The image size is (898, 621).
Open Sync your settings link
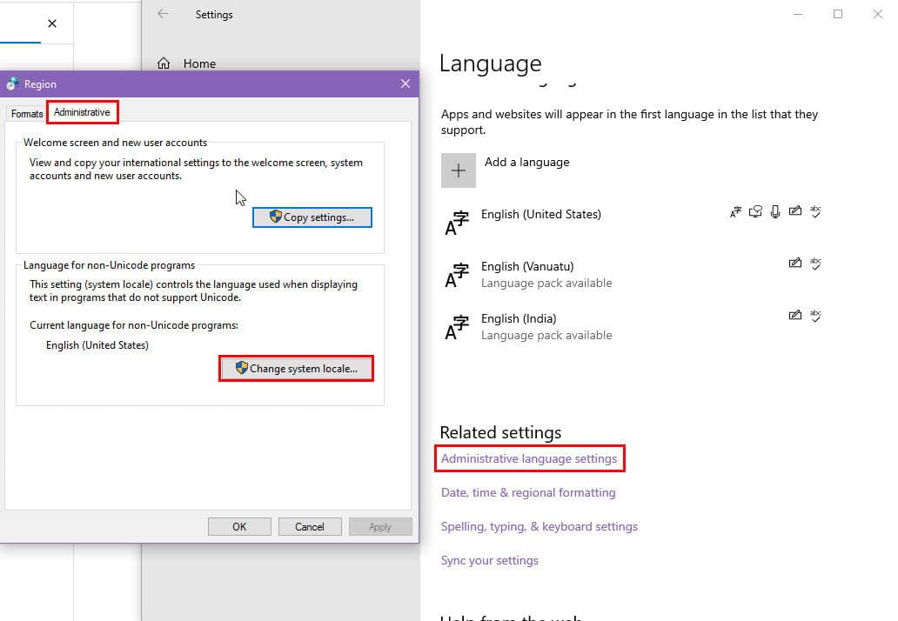pyautogui.click(x=490, y=560)
